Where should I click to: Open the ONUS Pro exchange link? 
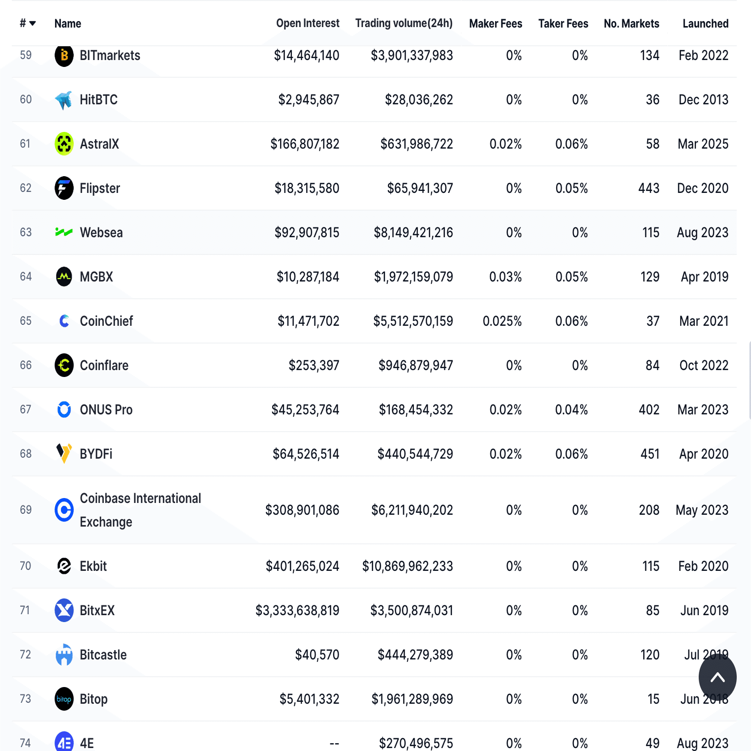coord(106,409)
